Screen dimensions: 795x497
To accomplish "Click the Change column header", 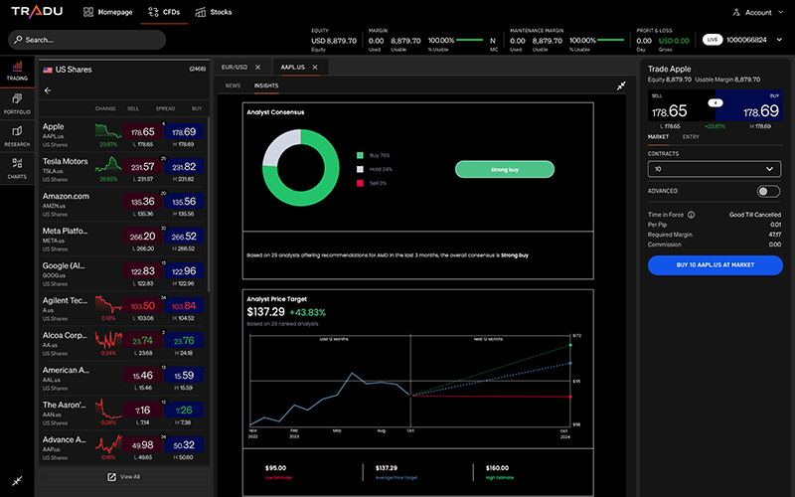I will click(105, 108).
